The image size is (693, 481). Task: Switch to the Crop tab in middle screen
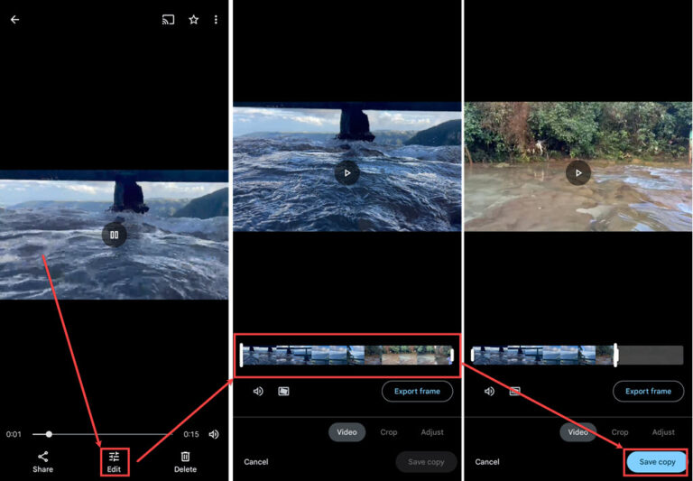pos(389,432)
